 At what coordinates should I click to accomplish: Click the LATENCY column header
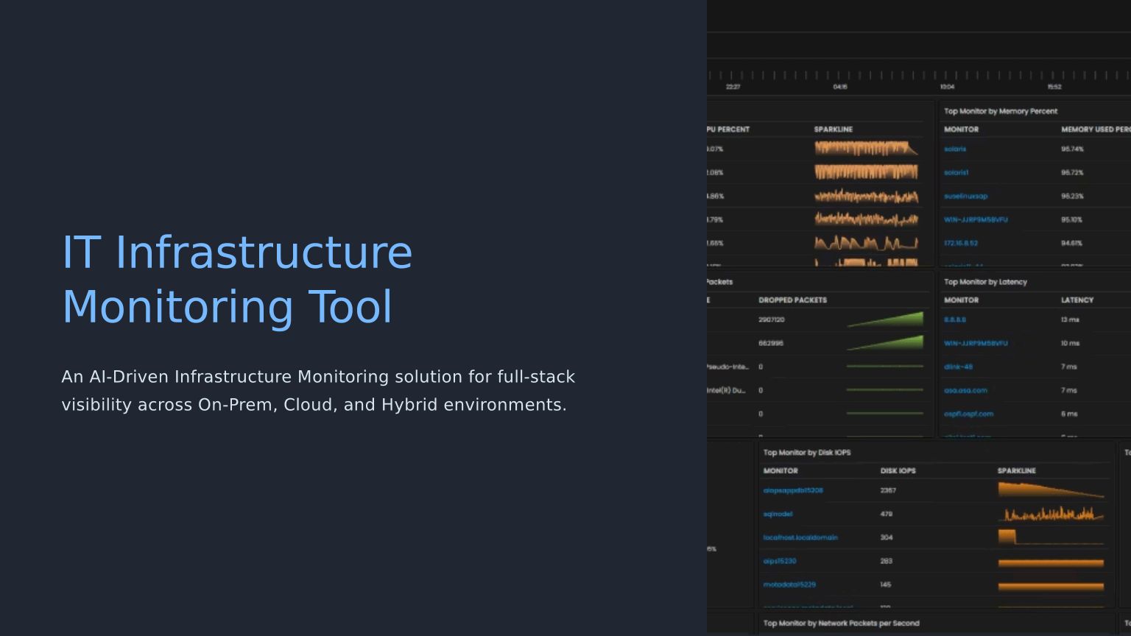click(x=1077, y=300)
